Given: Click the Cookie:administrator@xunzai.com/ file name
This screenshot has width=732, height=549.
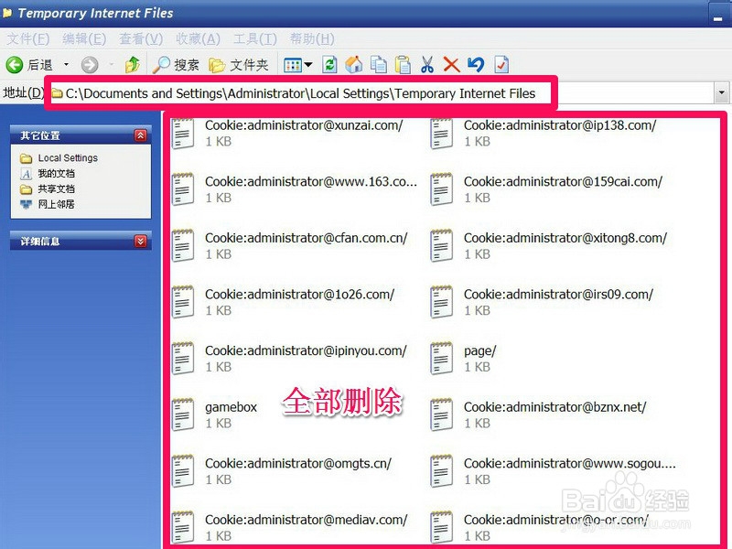Looking at the screenshot, I should click(x=304, y=125).
